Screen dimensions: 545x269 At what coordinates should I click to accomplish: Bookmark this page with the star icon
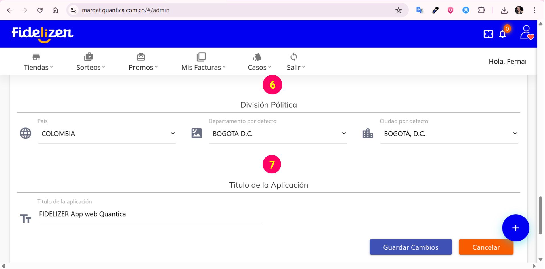coord(399,10)
